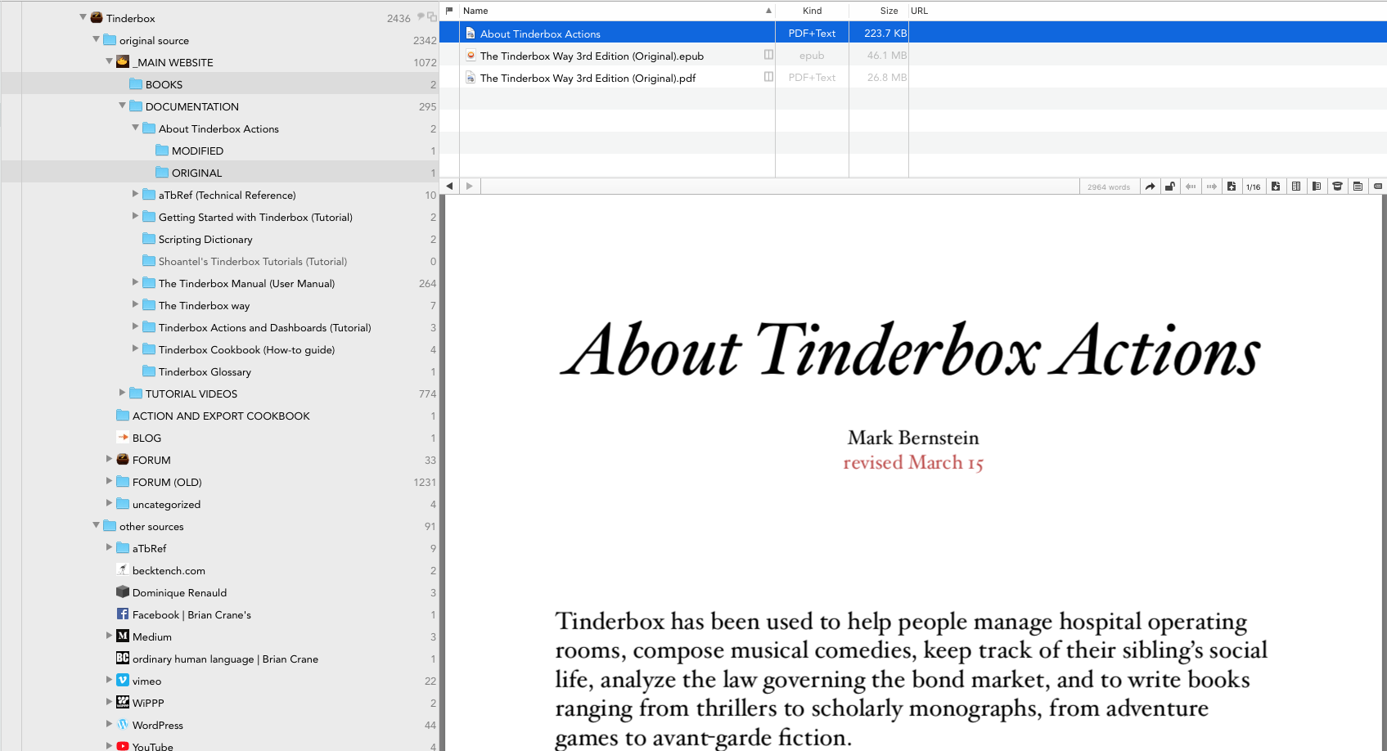
Task: Go to next page using page-down icon
Action: tap(1276, 187)
